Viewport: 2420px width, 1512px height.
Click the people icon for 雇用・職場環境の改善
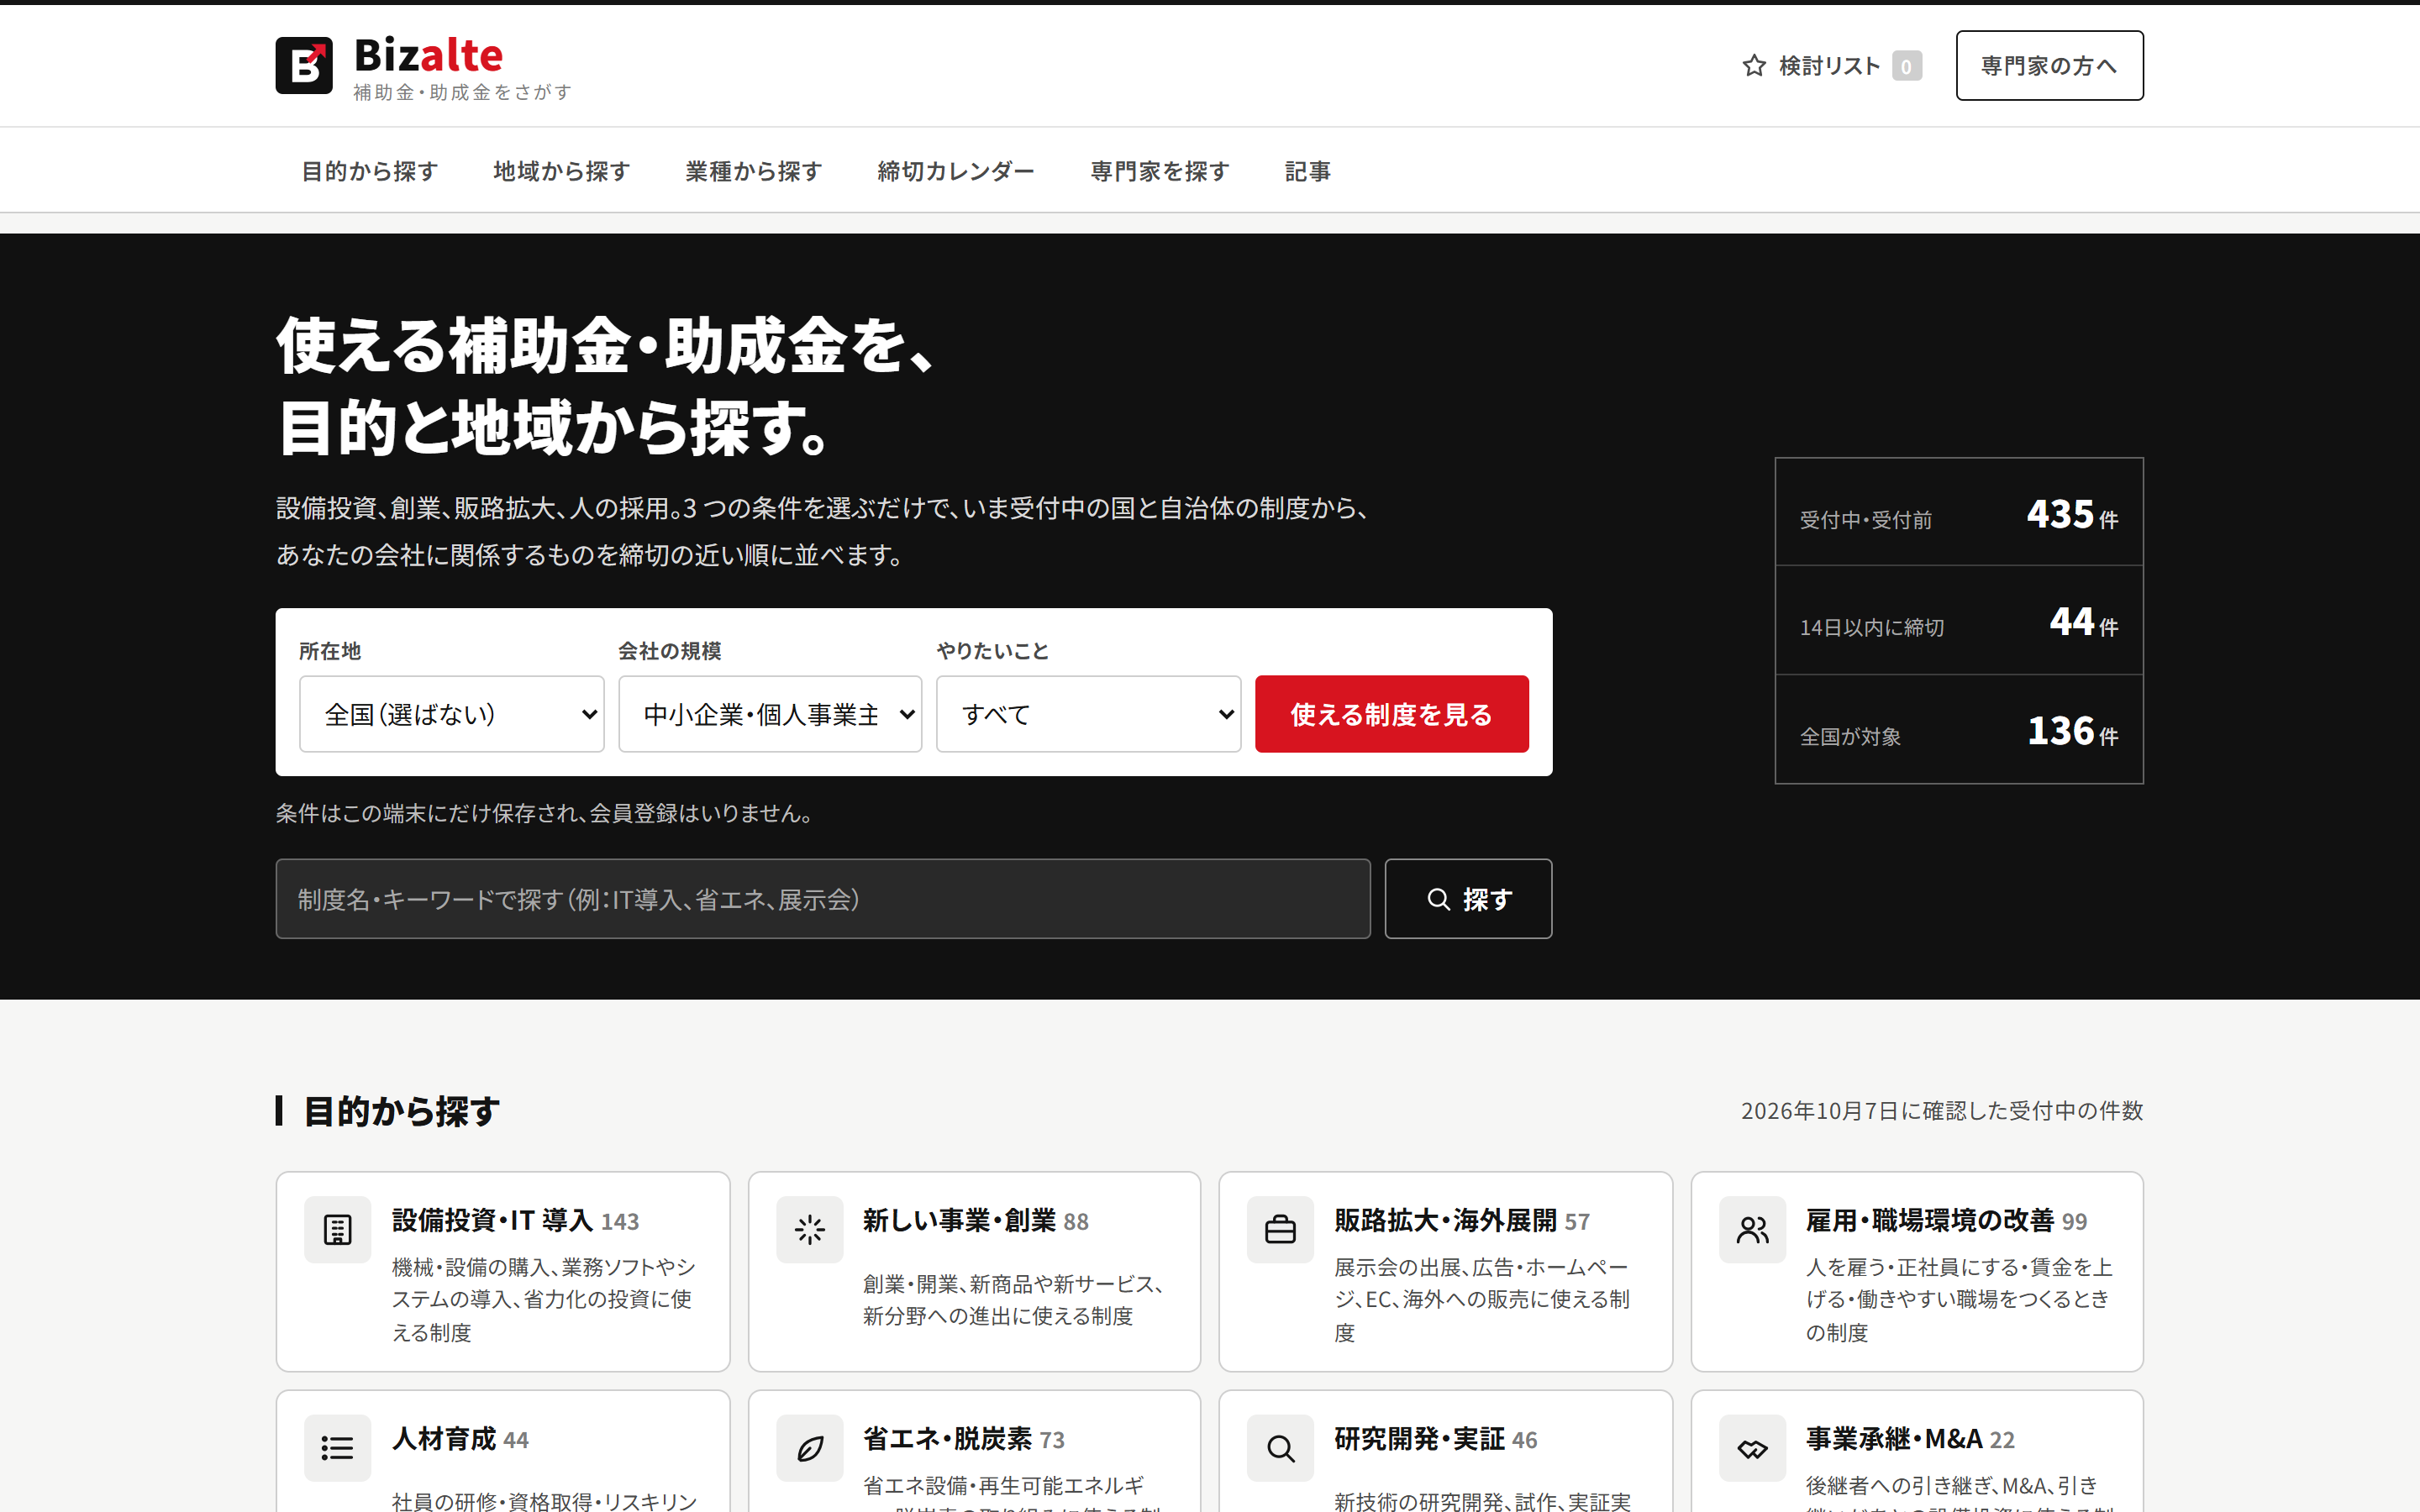tap(1752, 1229)
